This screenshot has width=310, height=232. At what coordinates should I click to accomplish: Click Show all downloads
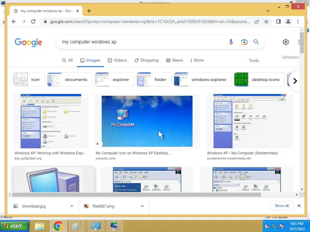point(282,206)
